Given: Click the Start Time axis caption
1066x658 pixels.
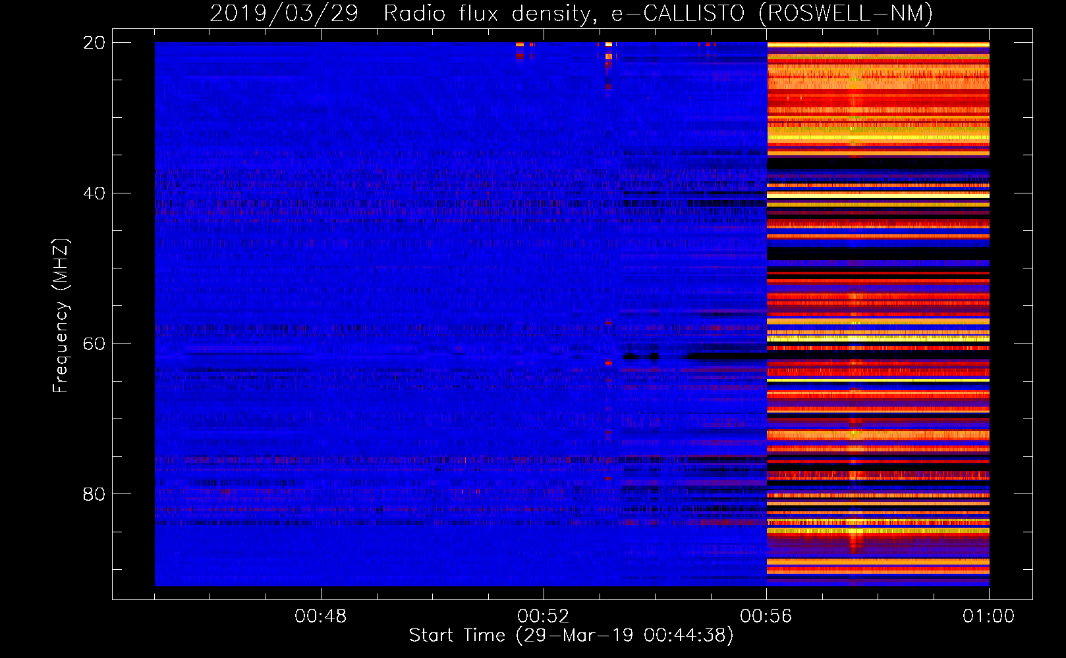Looking at the screenshot, I should (x=571, y=636).
